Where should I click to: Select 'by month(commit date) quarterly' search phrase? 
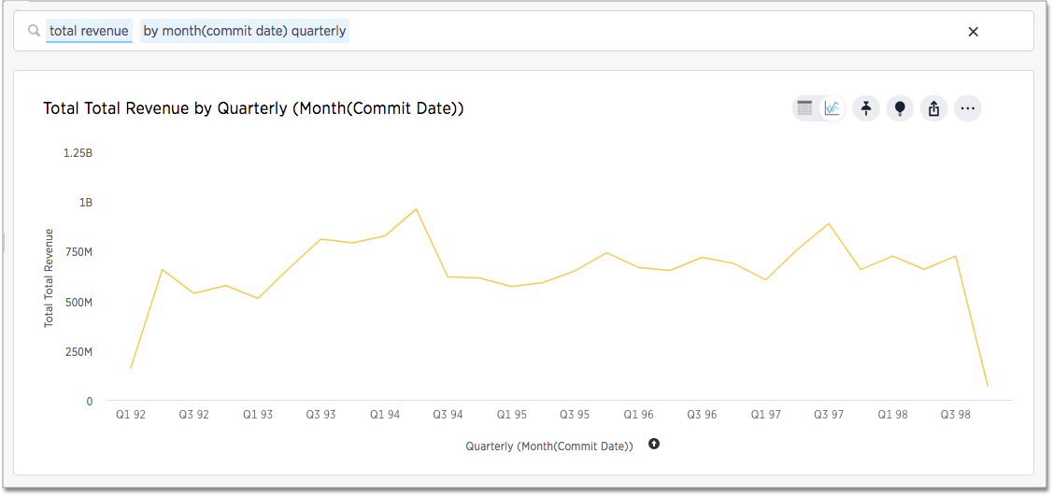pos(244,31)
